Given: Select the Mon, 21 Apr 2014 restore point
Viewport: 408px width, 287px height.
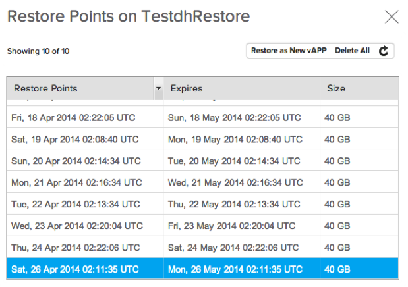Looking at the screenshot, I should click(x=76, y=182).
